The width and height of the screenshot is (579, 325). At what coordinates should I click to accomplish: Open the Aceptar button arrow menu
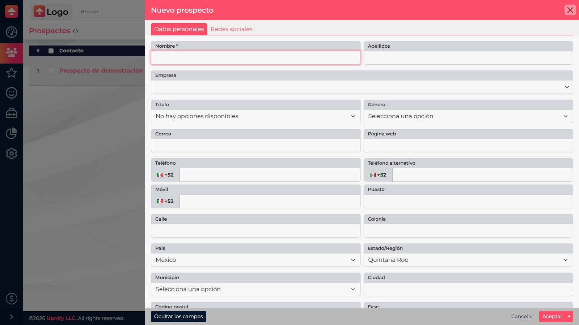569,316
